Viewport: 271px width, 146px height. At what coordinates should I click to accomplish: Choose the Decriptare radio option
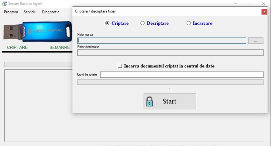pos(143,23)
